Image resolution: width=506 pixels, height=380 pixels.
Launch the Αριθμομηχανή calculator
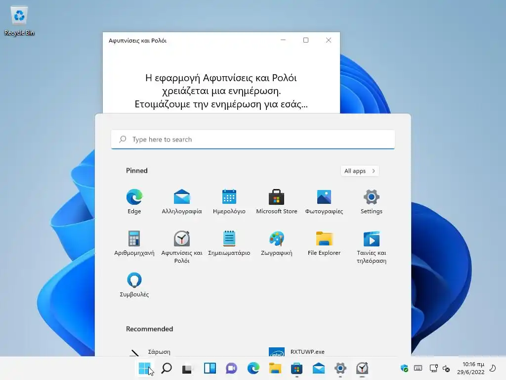134,243
